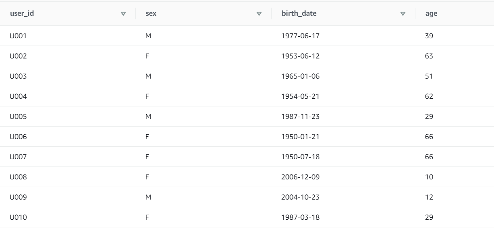Click the 1987-03-18 birth date cell
The image size is (494, 231).
click(x=300, y=217)
